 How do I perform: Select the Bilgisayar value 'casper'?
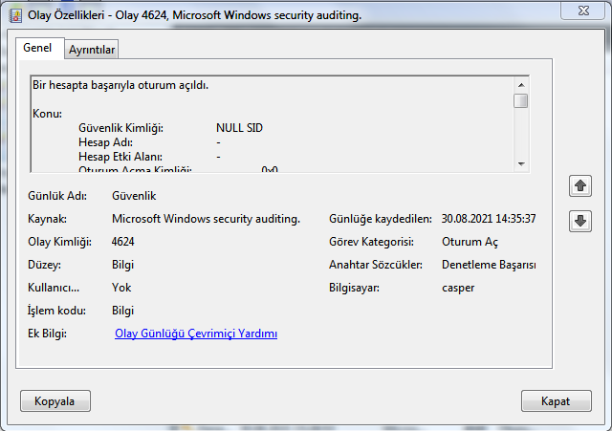point(458,288)
